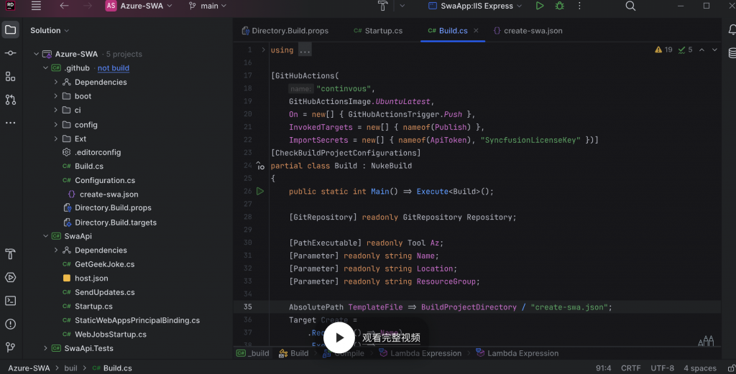The height and width of the screenshot is (374, 736).
Task: Switch to Directory.Build.props tab
Action: pyautogui.click(x=285, y=30)
